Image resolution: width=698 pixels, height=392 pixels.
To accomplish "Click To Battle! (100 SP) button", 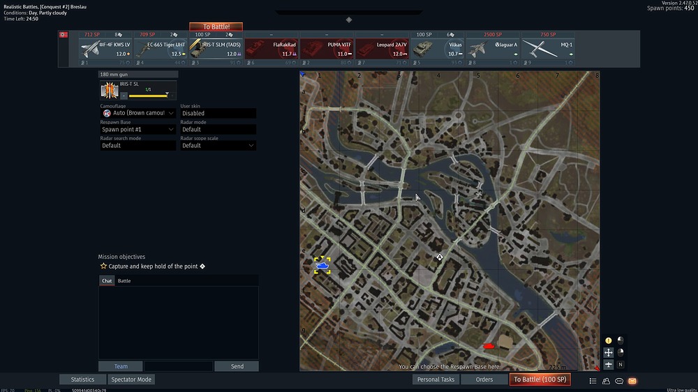I will [540, 379].
